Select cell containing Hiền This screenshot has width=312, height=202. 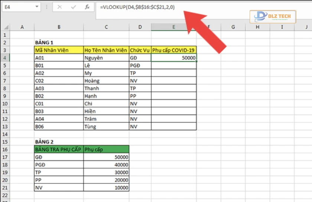pyautogui.click(x=106, y=111)
